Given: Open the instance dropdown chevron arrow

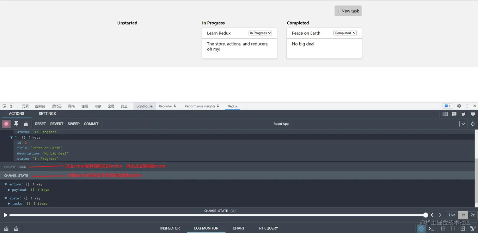Looking at the screenshot, I should (x=463, y=124).
